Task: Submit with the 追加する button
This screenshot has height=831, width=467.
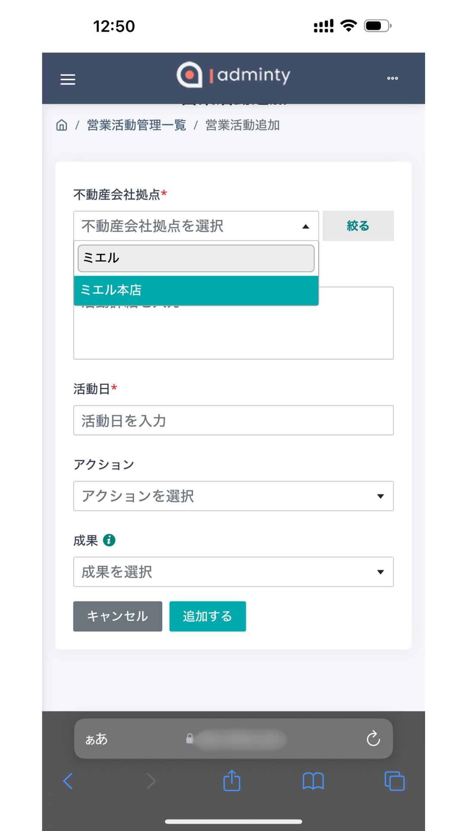Action: 208,616
